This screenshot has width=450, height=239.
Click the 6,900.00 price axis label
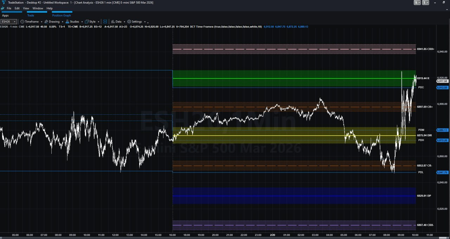click(x=442, y=104)
